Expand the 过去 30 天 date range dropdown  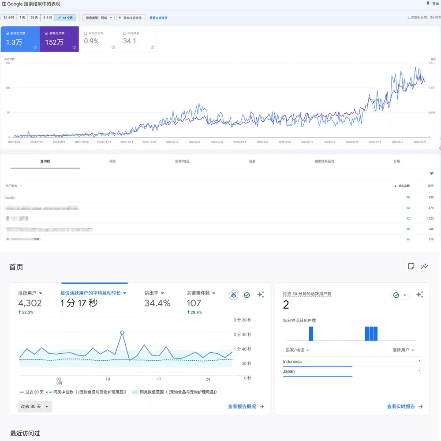click(x=35, y=407)
